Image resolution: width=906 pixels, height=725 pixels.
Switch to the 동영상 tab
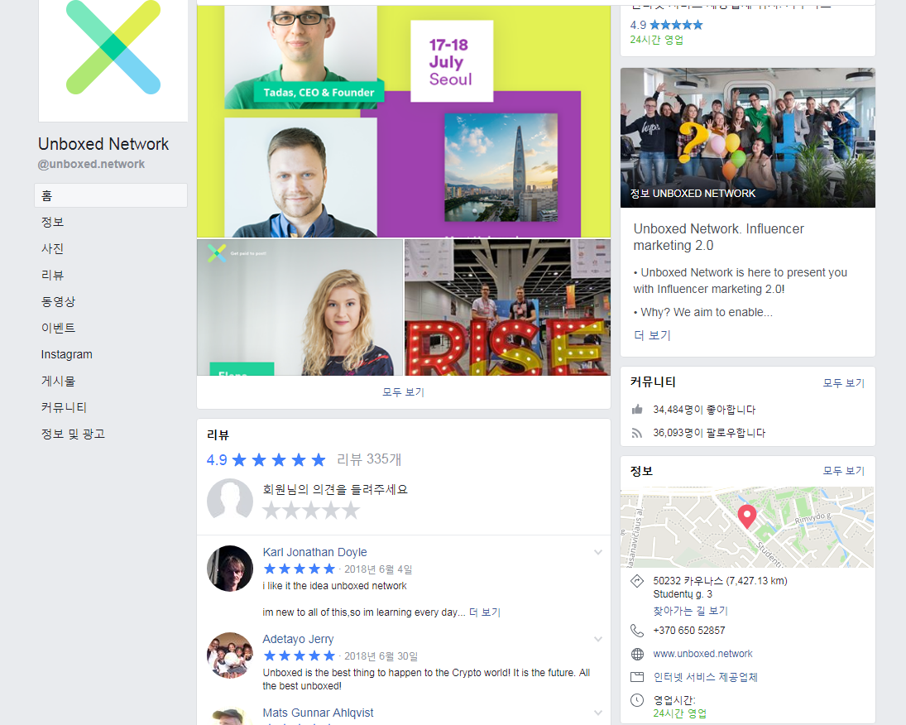coord(59,302)
